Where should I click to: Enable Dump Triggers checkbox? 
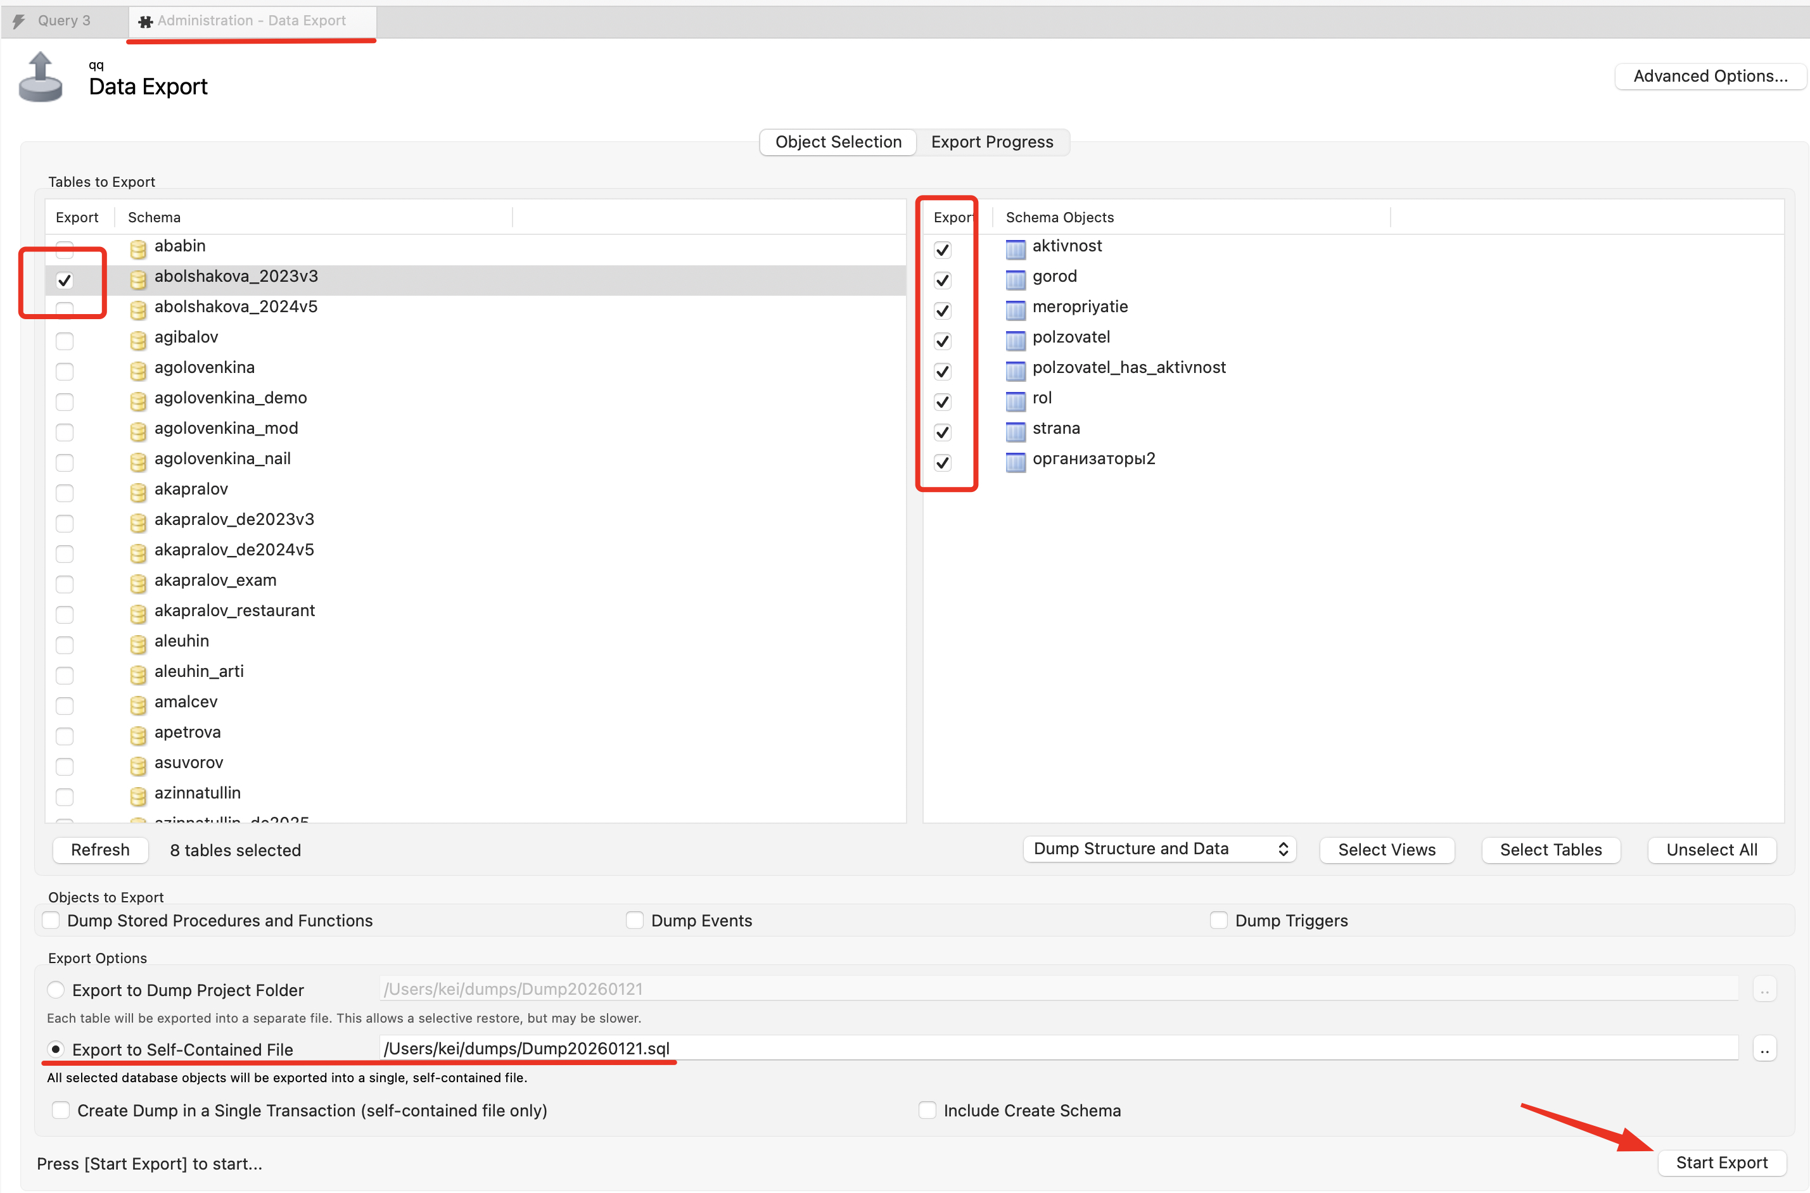(x=1218, y=920)
